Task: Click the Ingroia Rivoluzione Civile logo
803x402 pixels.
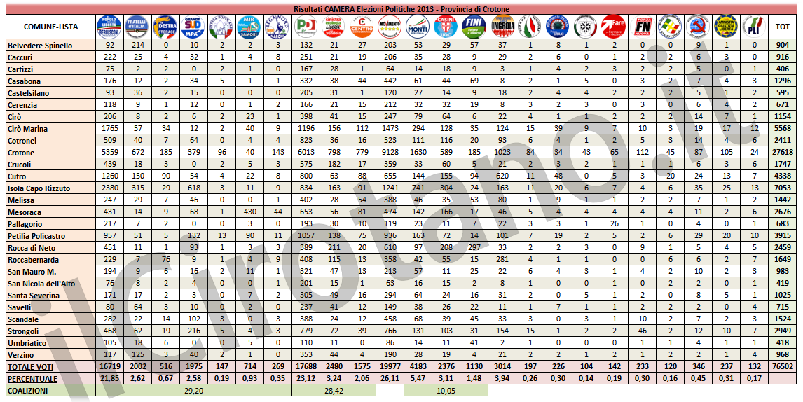Action: (502, 26)
